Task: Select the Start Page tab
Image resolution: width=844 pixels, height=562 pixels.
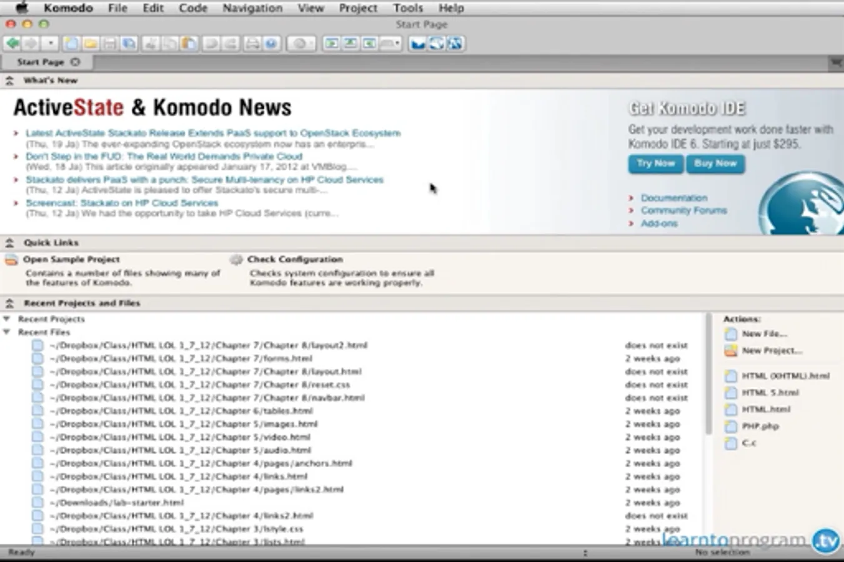Action: click(47, 62)
